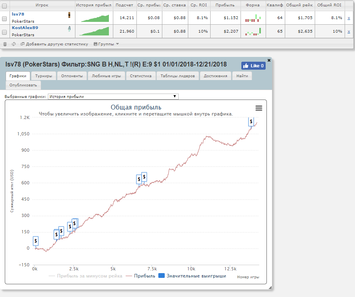Click the trash delete icon below table
Viewport: 355px width, 297px height.
pyautogui.click(x=5, y=44)
